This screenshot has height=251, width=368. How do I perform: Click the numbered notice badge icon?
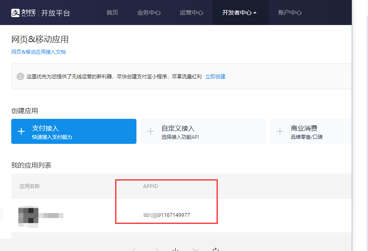20,76
